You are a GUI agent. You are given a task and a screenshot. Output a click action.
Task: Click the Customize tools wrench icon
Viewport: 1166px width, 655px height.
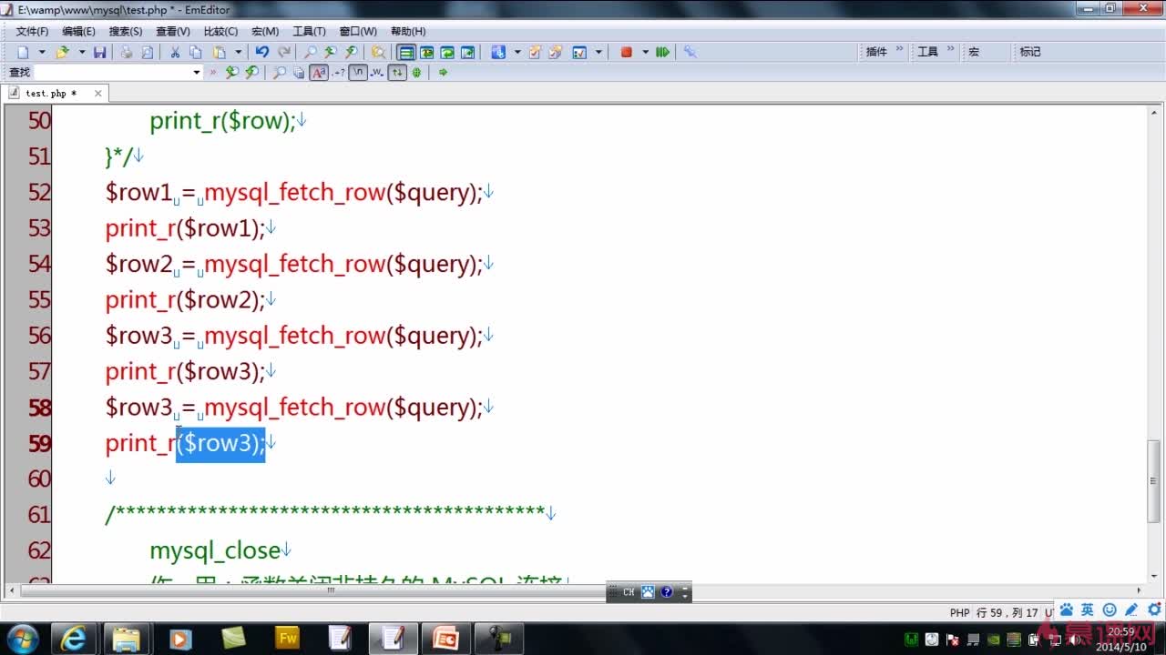click(690, 52)
